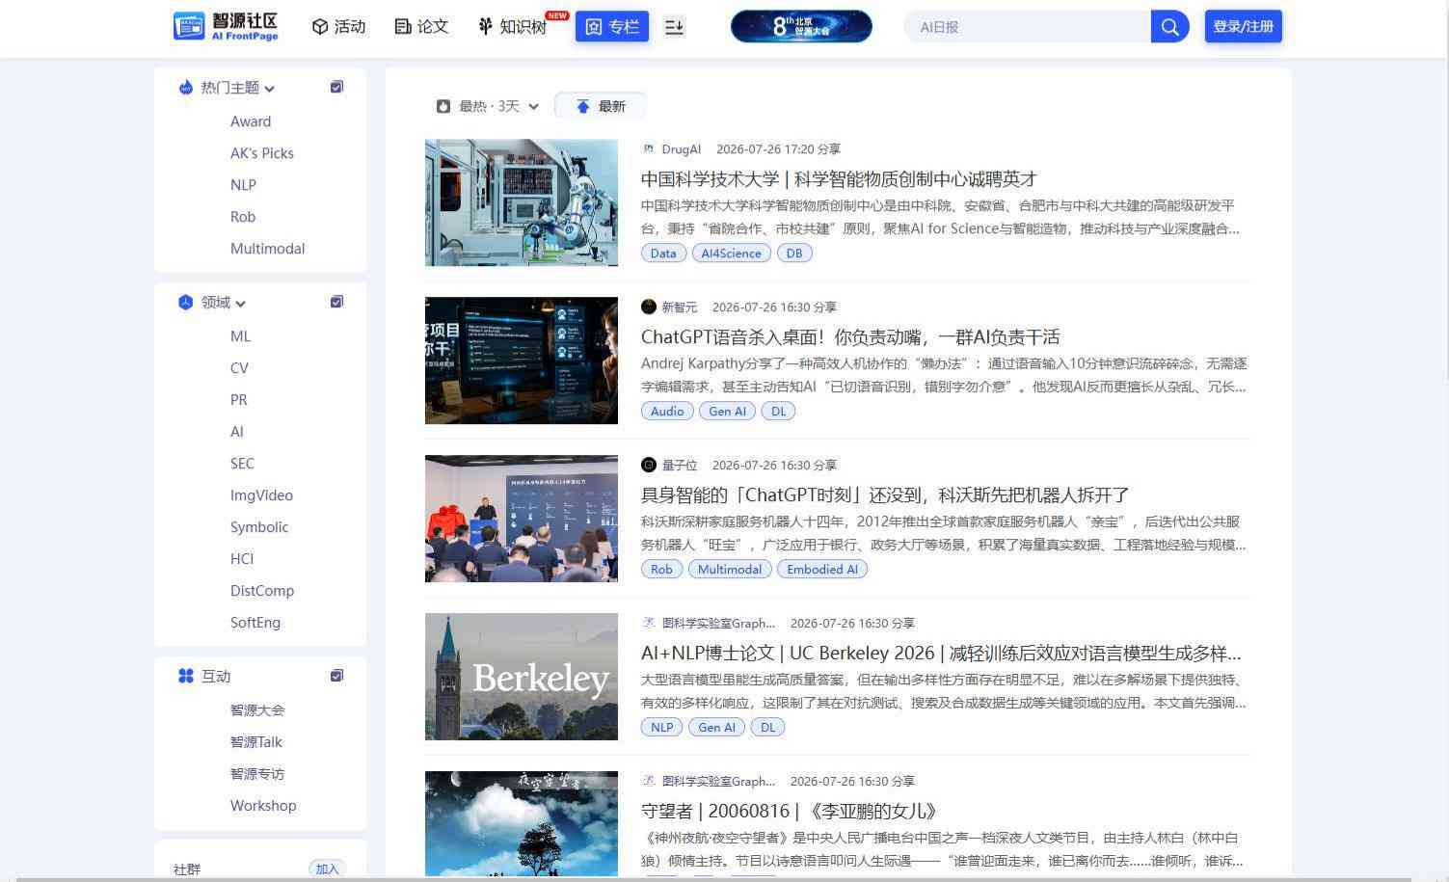The image size is (1449, 882).
Task: Toggle the 互动 section checkbox
Action: tap(336, 677)
